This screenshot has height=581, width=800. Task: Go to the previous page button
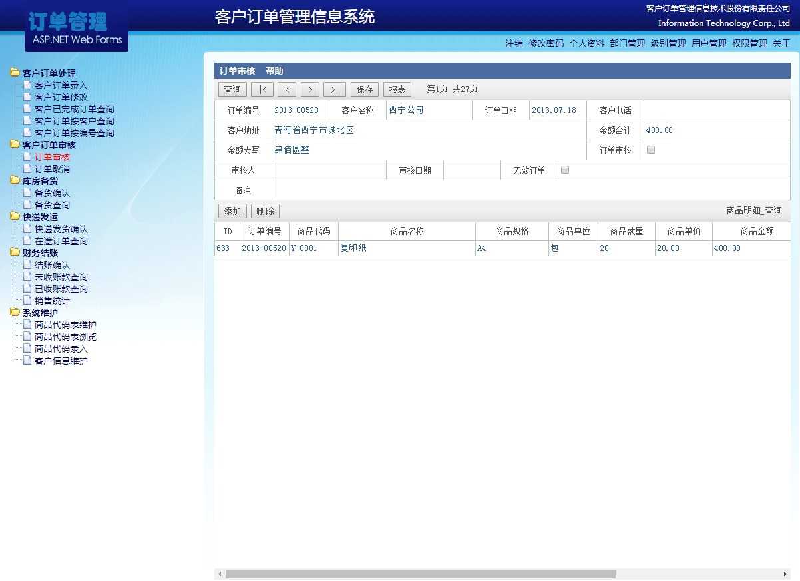pos(287,89)
